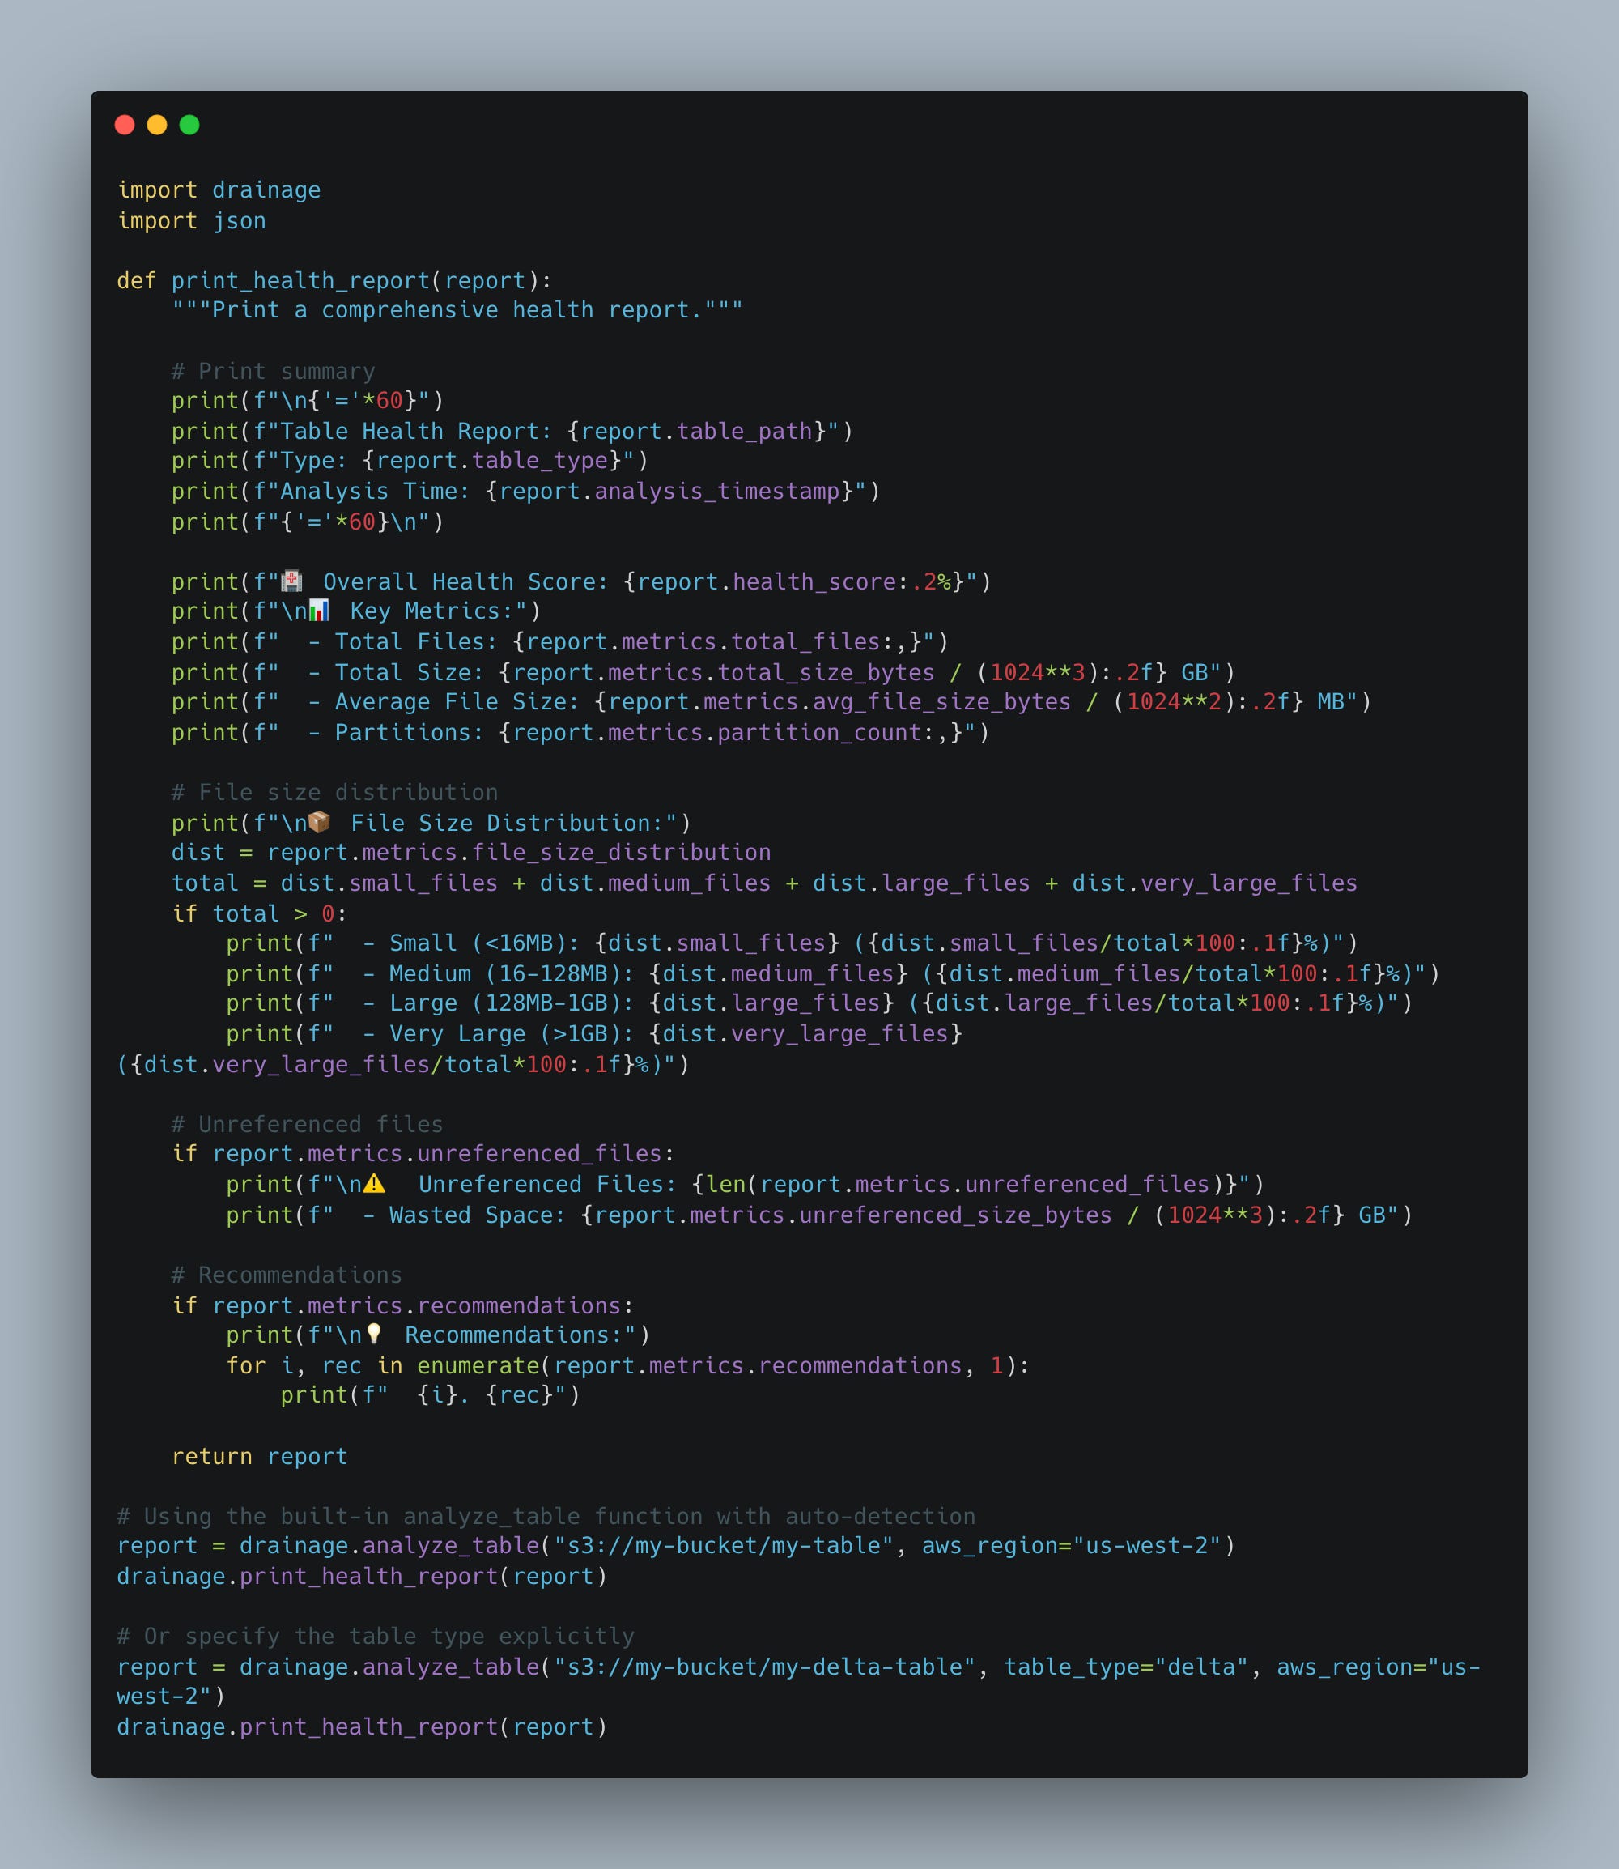Click the yellow minimize window dot

157,125
